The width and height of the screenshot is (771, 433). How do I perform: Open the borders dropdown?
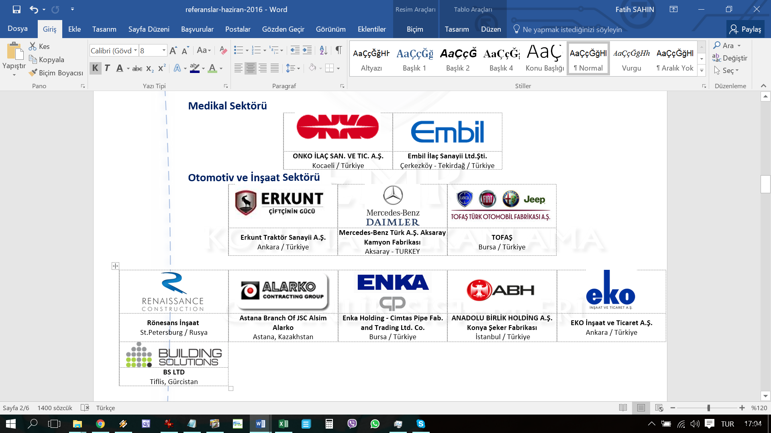click(x=339, y=69)
